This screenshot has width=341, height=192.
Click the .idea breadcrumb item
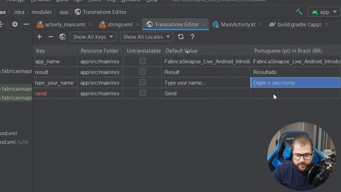pos(19,12)
